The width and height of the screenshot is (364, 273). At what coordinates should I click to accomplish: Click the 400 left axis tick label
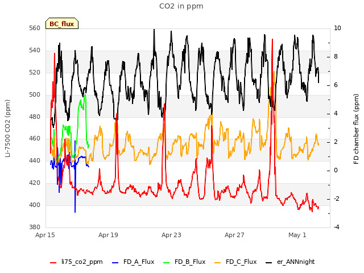tap(35, 205)
